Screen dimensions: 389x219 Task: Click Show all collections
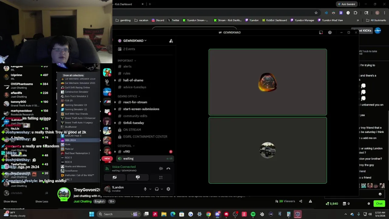73,75
